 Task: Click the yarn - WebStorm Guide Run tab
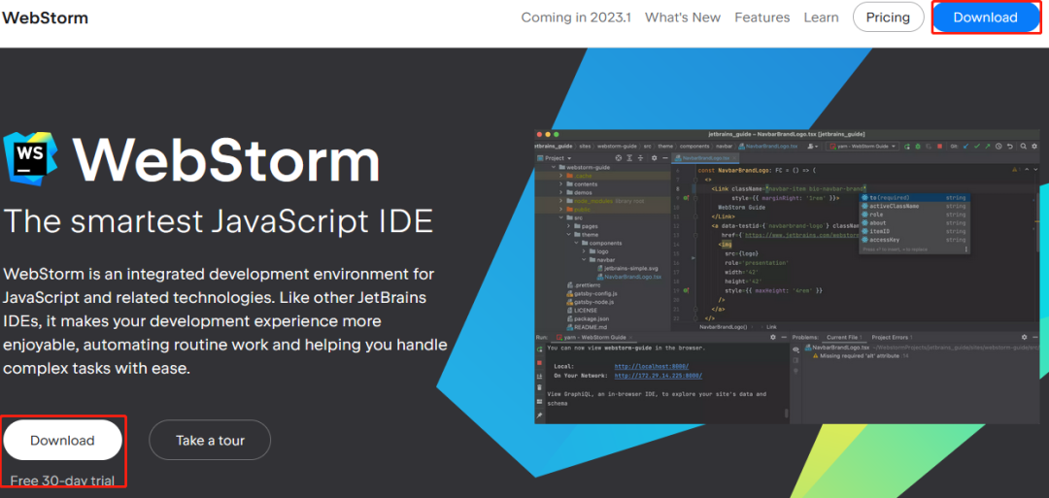point(594,337)
